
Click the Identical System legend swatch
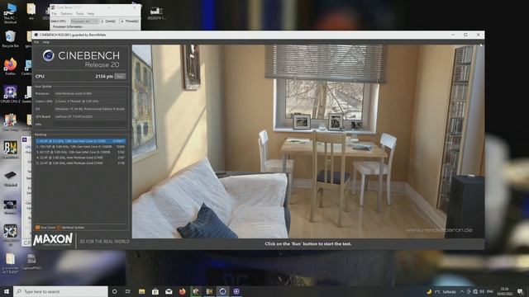tap(59, 228)
